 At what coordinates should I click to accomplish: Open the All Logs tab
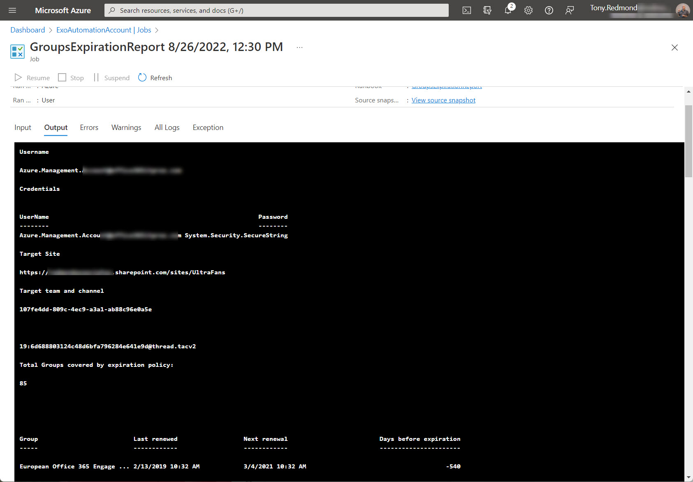point(167,127)
